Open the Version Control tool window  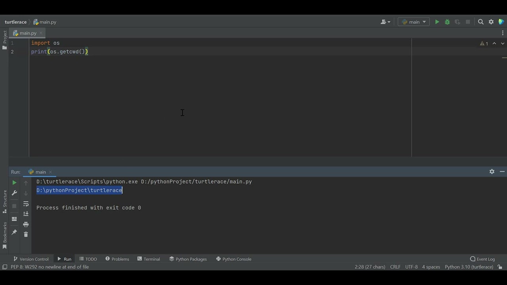(x=31, y=259)
